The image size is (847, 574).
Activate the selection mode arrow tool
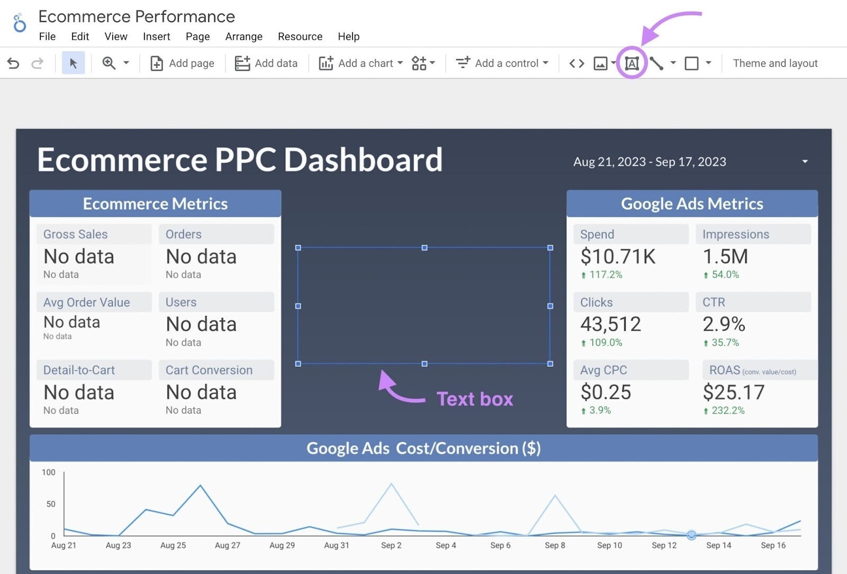(x=73, y=63)
